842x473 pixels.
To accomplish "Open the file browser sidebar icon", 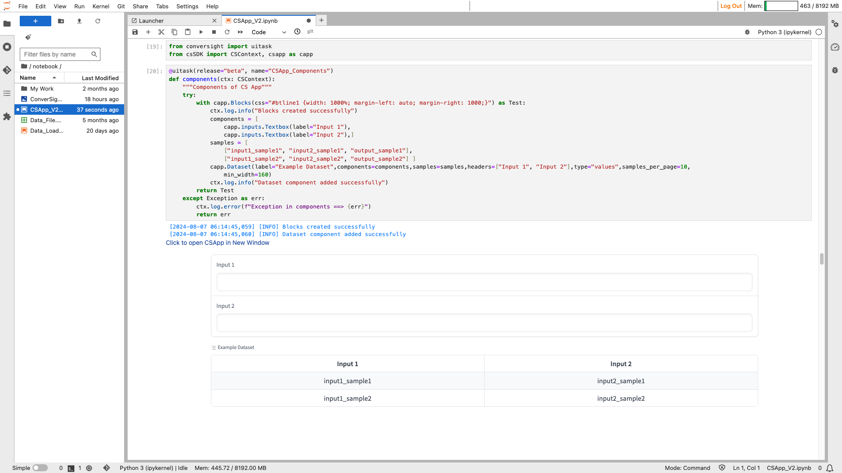I will [7, 24].
